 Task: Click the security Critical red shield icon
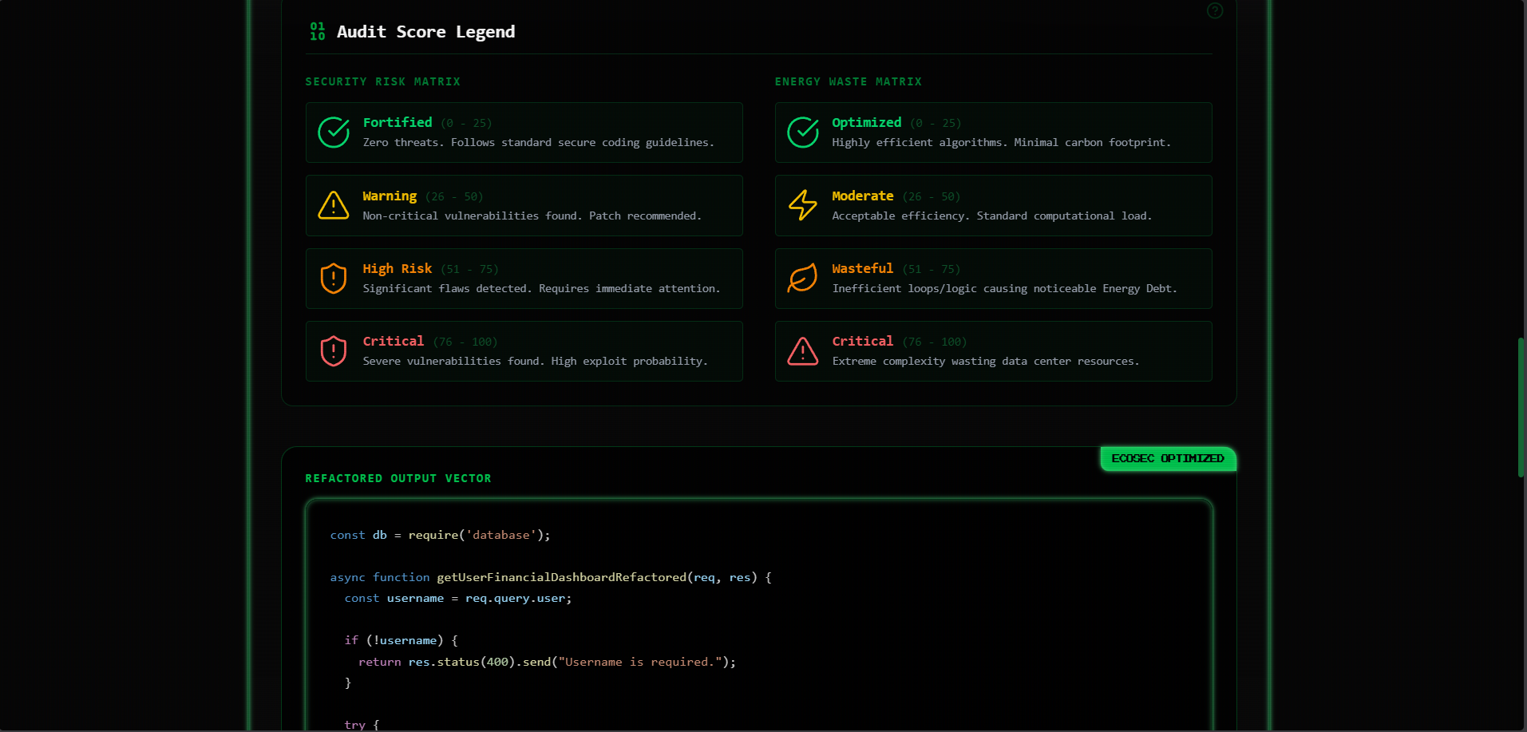point(334,351)
